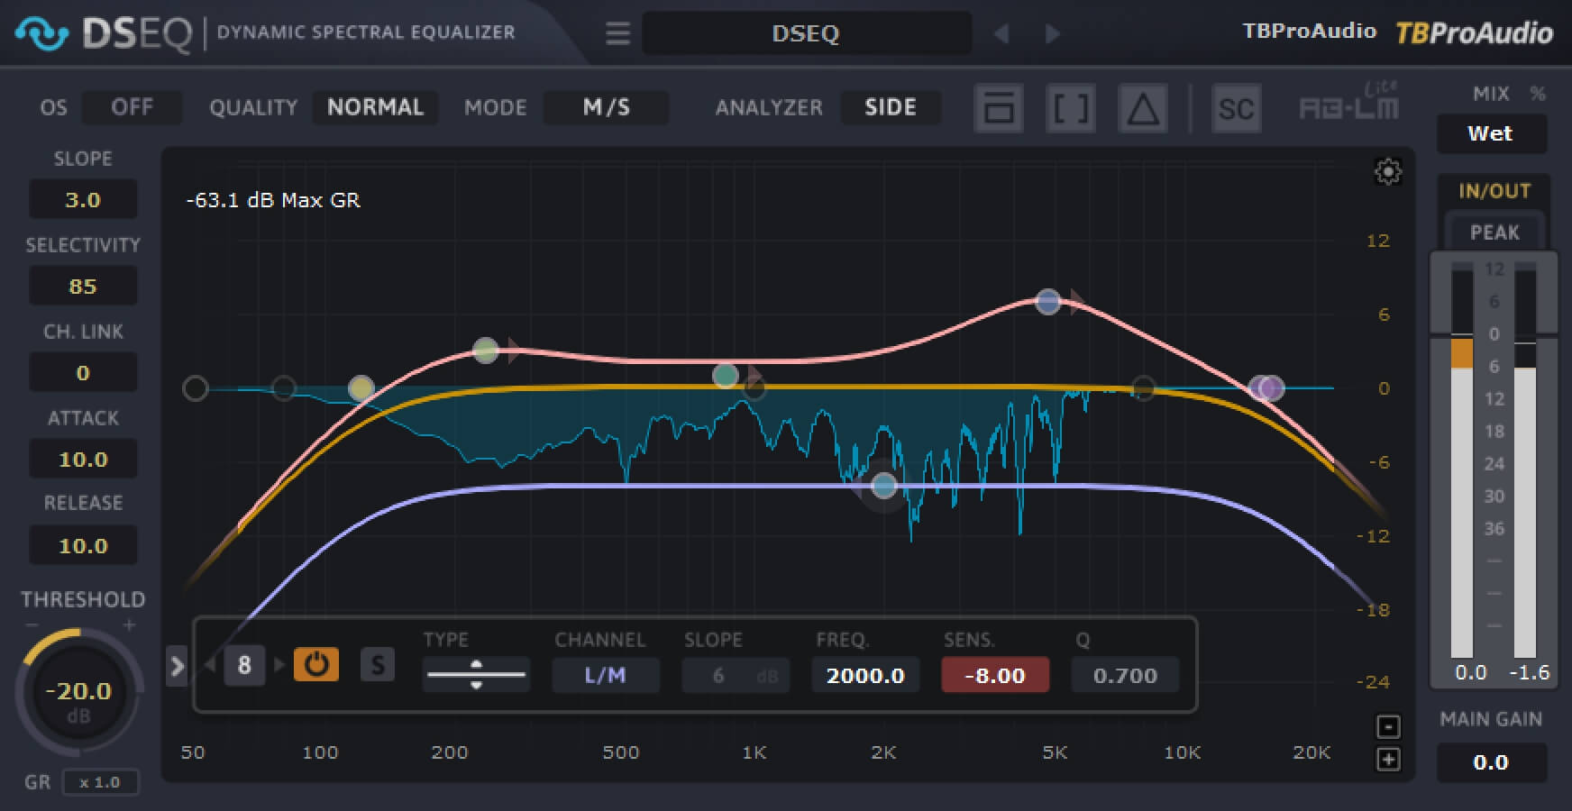
Task: Zoom out graph with minus icon
Action: (1388, 726)
